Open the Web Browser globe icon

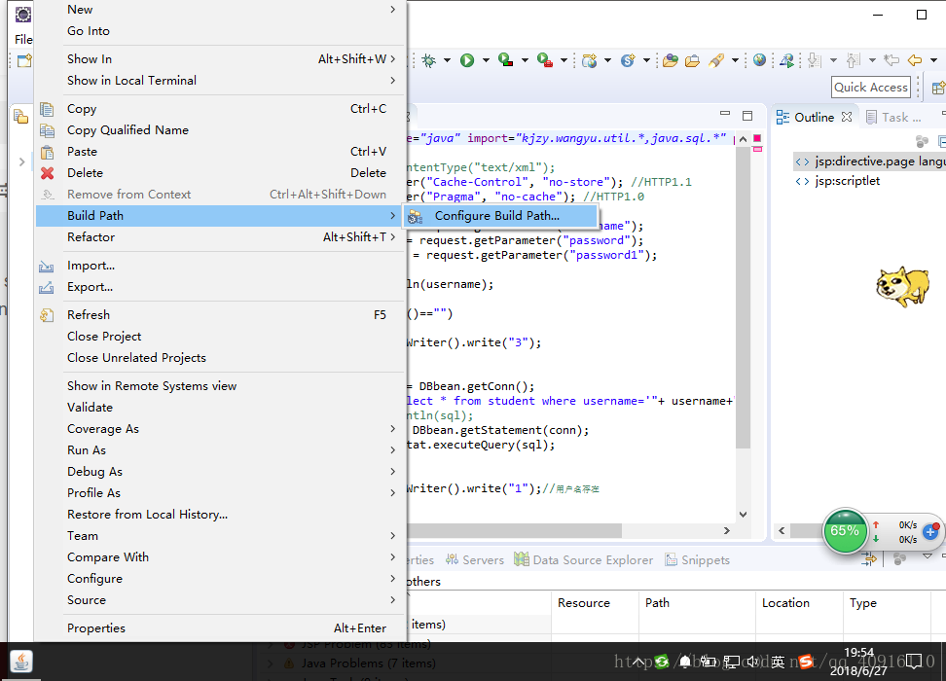point(759,59)
